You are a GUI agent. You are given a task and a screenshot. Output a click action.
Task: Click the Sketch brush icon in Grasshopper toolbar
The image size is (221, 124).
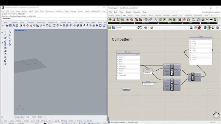pyautogui.click(x=151, y=28)
